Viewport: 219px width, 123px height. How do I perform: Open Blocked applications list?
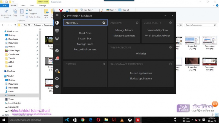(x=141, y=79)
